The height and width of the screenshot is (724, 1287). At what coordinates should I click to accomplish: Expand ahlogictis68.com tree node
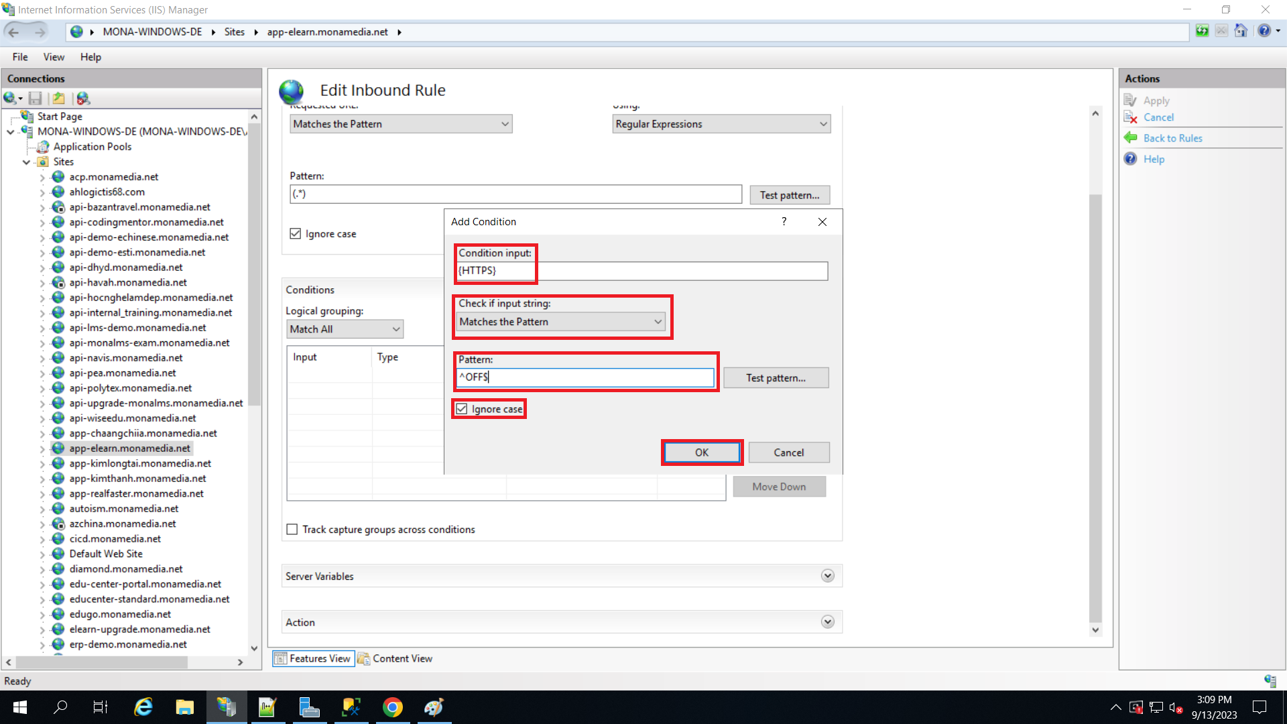click(x=42, y=192)
